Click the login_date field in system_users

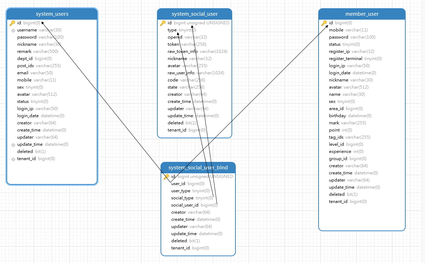tap(40, 116)
